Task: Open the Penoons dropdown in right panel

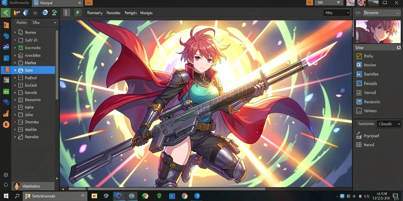Action: pyautogui.click(x=381, y=13)
